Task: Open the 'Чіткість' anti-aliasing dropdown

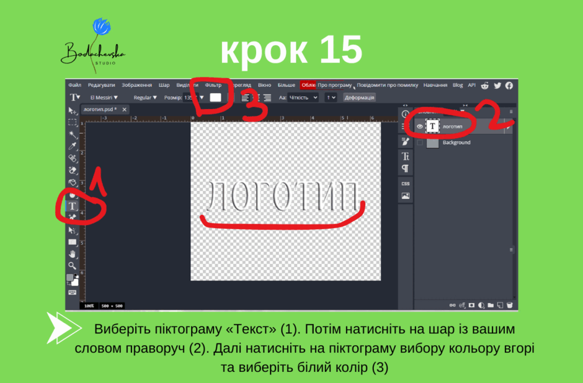Action: click(x=303, y=98)
